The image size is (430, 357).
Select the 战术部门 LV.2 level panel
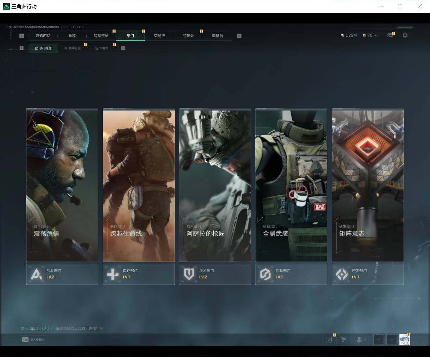coord(215,274)
